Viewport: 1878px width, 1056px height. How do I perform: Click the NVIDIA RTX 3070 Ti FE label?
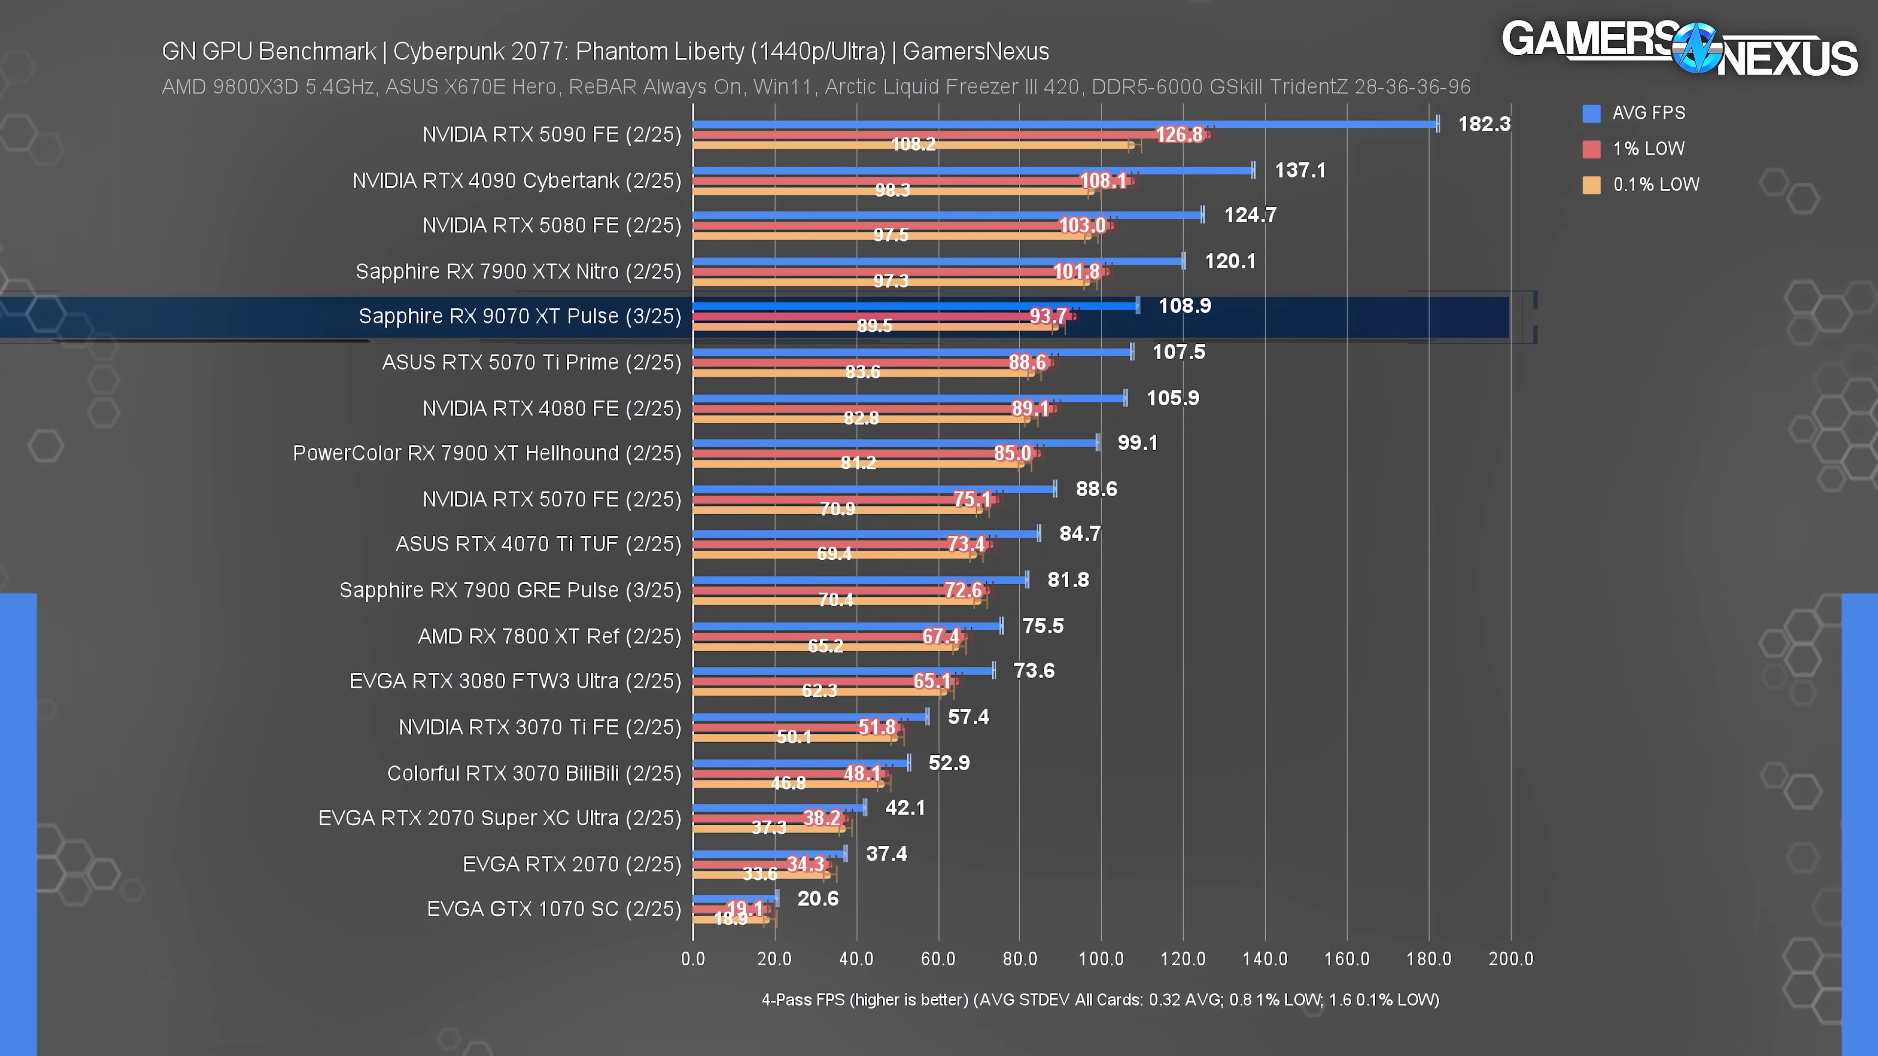(x=539, y=727)
